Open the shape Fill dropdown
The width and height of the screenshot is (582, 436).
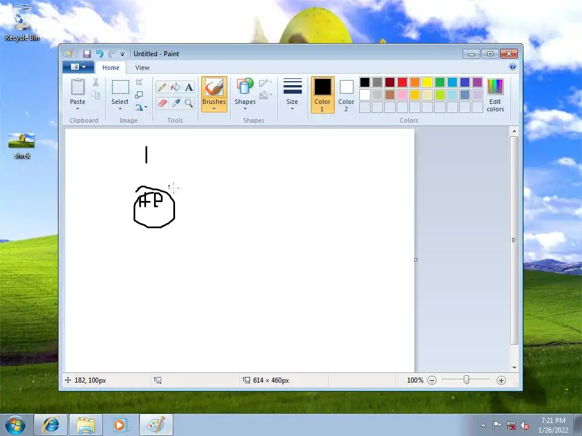coord(266,95)
